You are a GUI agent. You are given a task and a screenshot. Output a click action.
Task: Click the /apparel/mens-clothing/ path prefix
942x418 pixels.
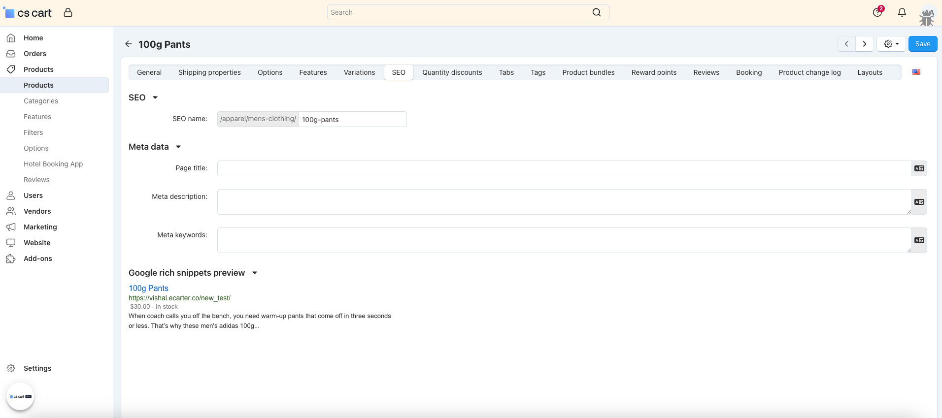click(x=258, y=119)
